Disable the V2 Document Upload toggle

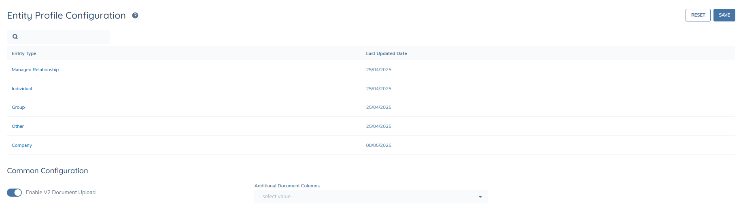tap(15, 193)
